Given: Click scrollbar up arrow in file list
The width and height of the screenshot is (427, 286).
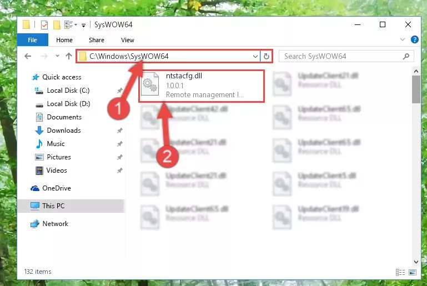Looking at the screenshot, I should pos(416,72).
